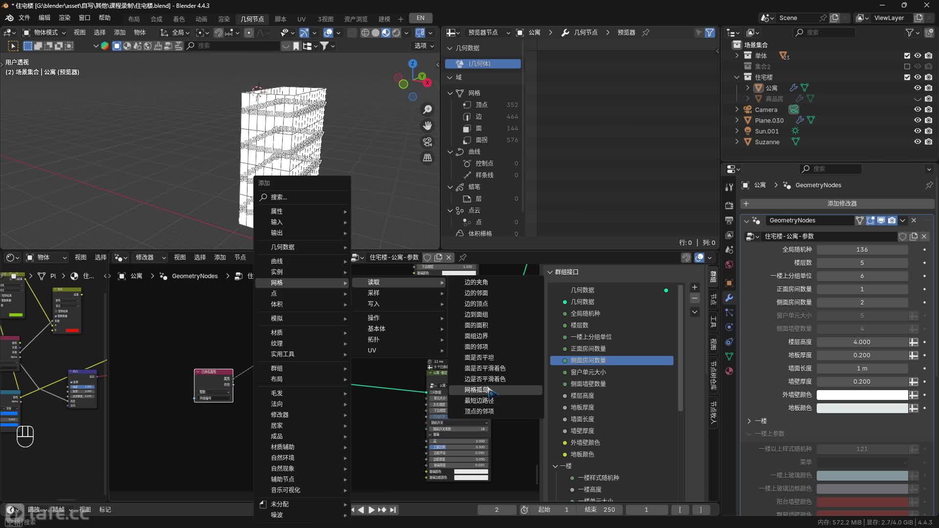Open the Object Data mesh properties tab

click(x=729, y=356)
